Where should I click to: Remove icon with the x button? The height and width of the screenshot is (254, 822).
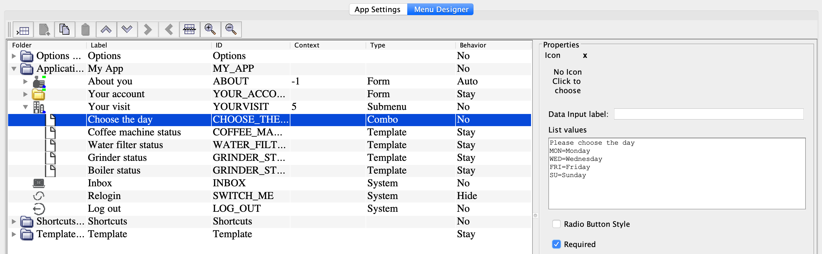tap(585, 56)
